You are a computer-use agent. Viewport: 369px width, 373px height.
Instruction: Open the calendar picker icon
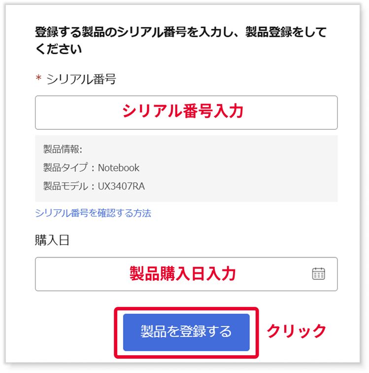[x=318, y=274]
